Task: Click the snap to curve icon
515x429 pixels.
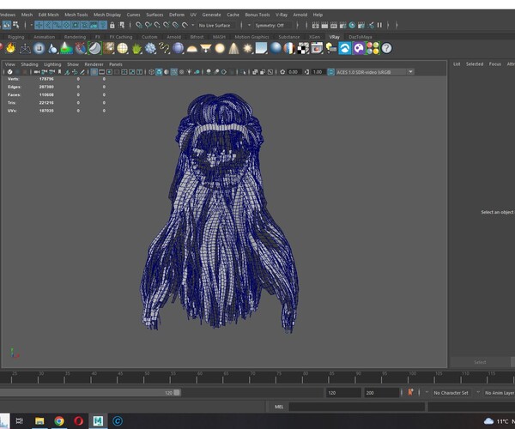Action: [x=148, y=25]
